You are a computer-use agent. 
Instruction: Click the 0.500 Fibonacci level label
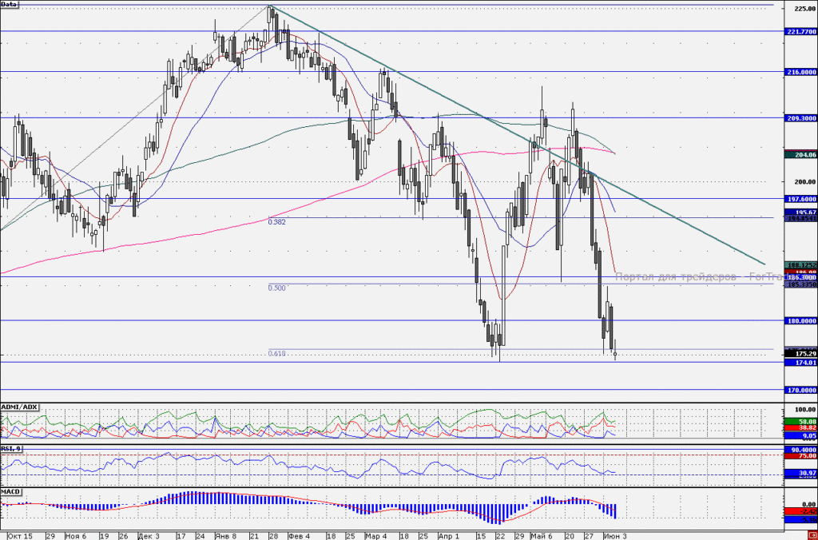pos(277,288)
